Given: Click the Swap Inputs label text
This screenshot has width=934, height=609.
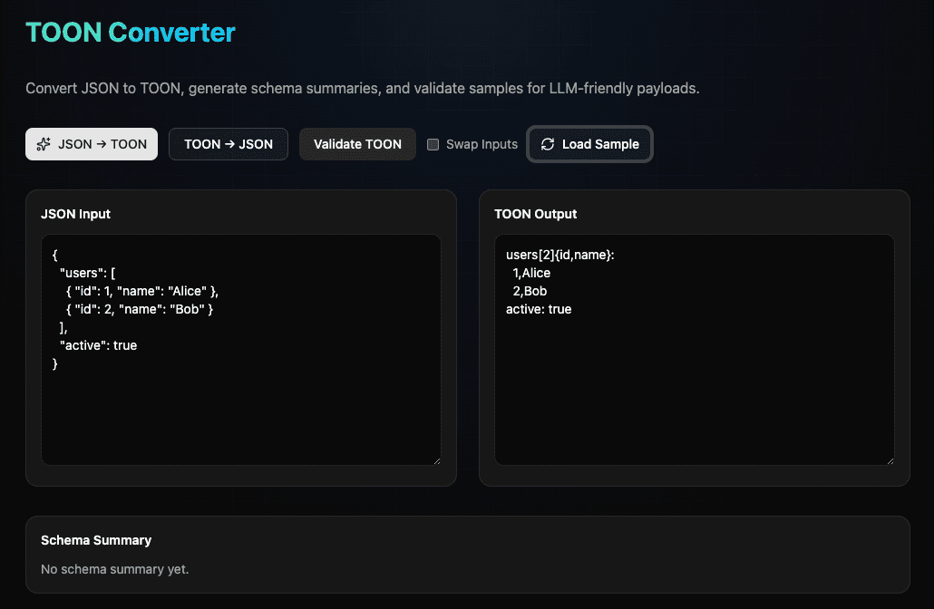Looking at the screenshot, I should [481, 143].
